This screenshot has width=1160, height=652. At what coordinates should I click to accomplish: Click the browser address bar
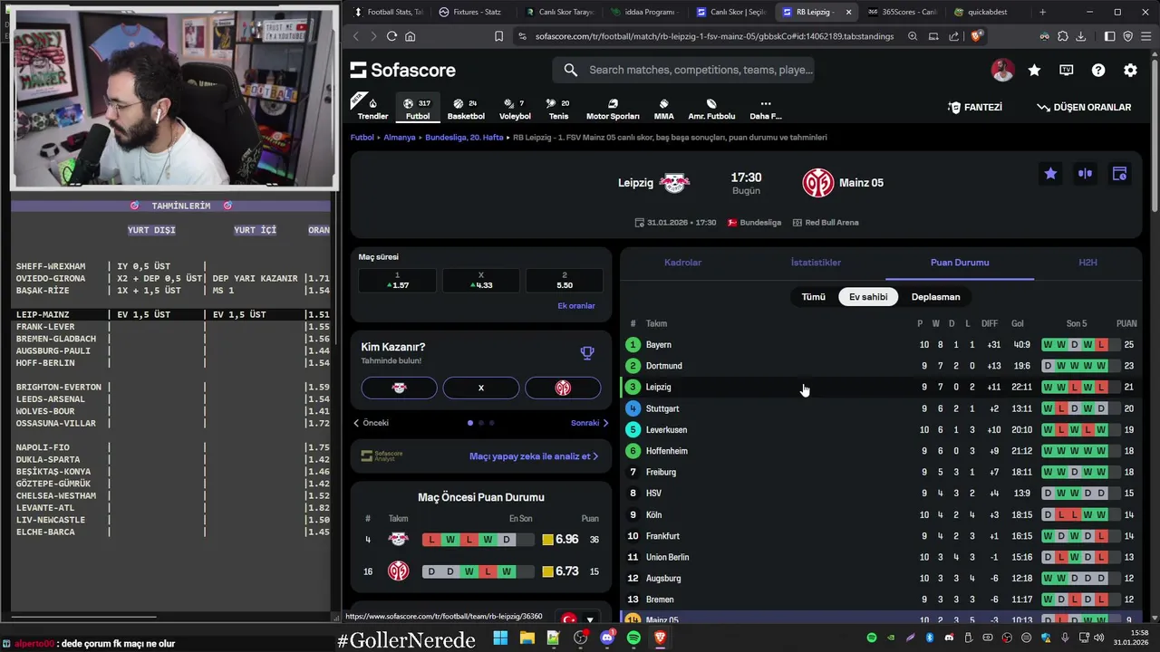[x=713, y=36]
